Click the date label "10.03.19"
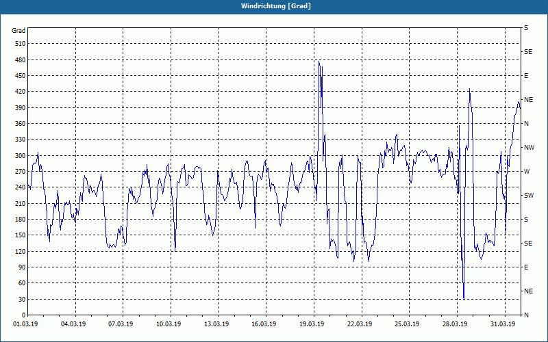Screen dimensions: 548x342 [x=169, y=324]
